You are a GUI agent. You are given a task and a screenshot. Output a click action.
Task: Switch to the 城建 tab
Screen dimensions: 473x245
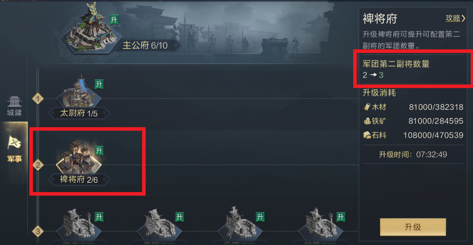15,106
